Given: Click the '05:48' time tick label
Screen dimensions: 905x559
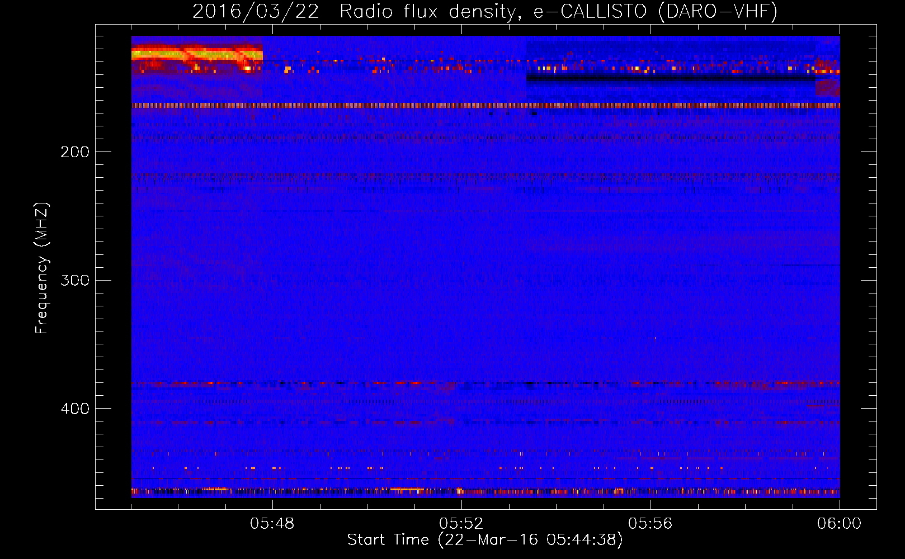Looking at the screenshot, I should (272, 524).
